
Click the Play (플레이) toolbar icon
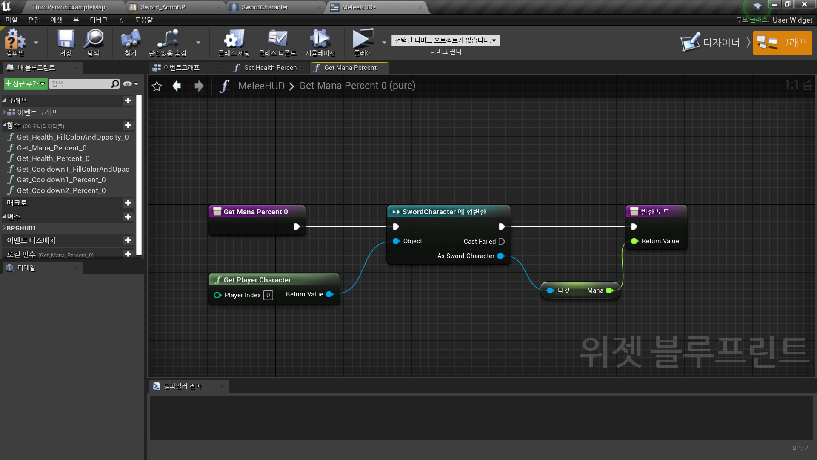363,42
